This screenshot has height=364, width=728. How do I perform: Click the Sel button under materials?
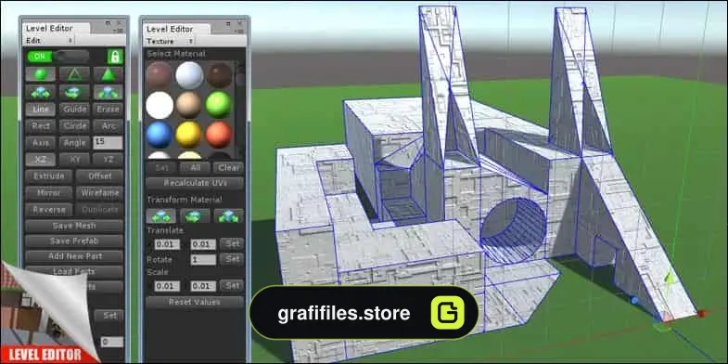point(161,168)
